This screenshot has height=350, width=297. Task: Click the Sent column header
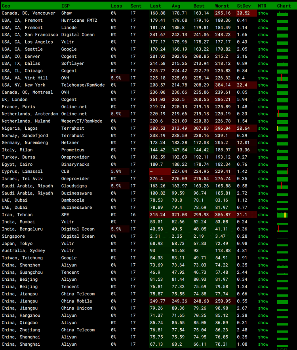[x=136, y=6]
